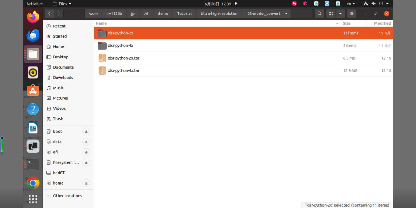Open Help from the dock
The width and height of the screenshot is (416, 208).
(x=33, y=109)
